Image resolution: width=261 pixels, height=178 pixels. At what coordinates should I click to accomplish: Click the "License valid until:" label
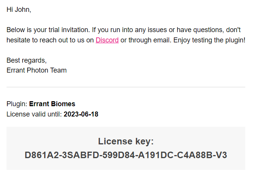pyautogui.click(x=34, y=114)
